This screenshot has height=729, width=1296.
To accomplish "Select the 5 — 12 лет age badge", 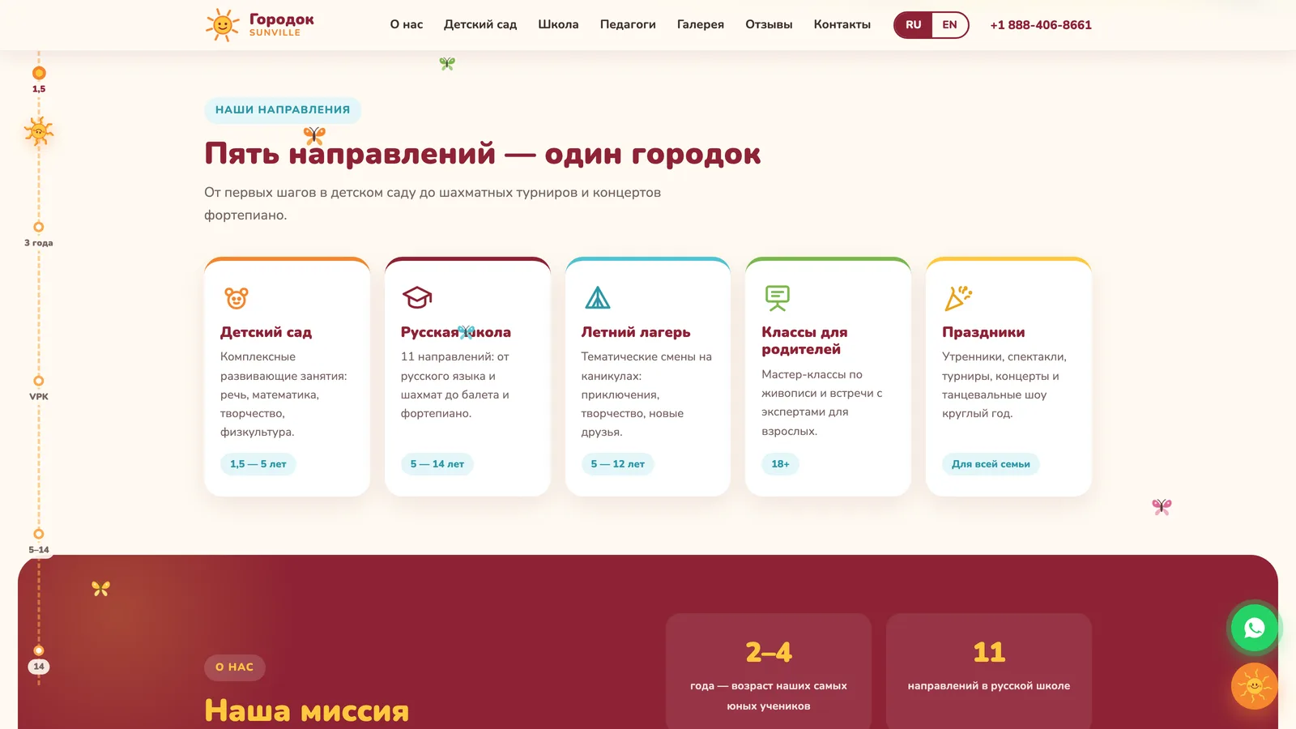I will tap(618, 464).
